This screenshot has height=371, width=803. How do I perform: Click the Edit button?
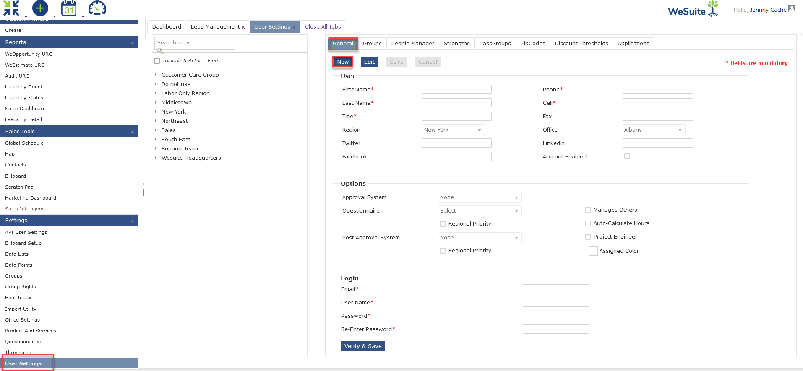click(x=369, y=62)
